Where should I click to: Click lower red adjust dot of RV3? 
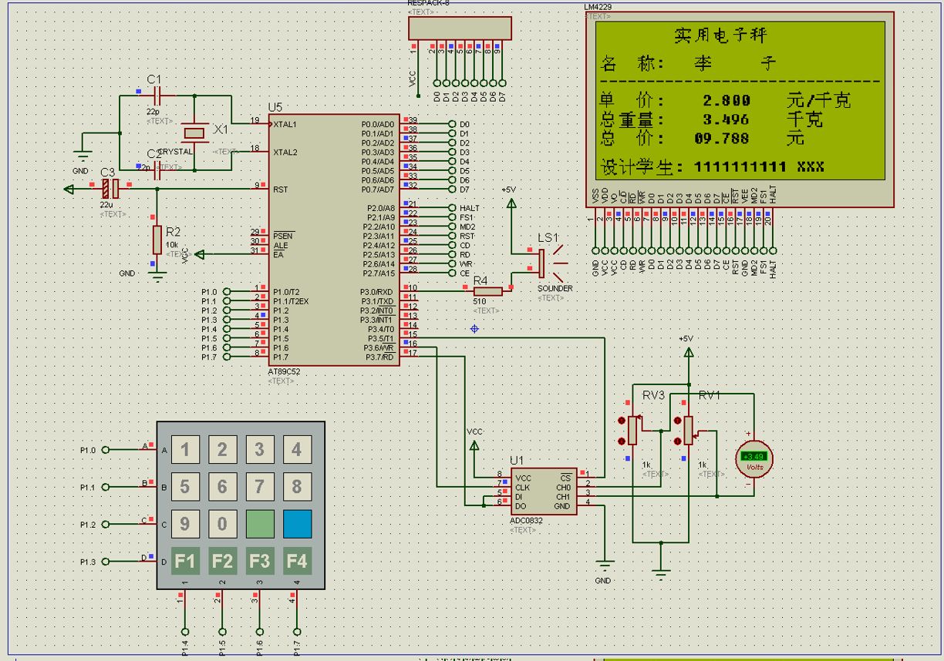622,441
